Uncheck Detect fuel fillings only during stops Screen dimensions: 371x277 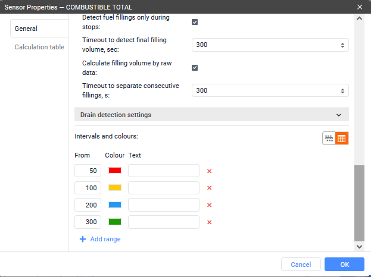pyautogui.click(x=195, y=22)
